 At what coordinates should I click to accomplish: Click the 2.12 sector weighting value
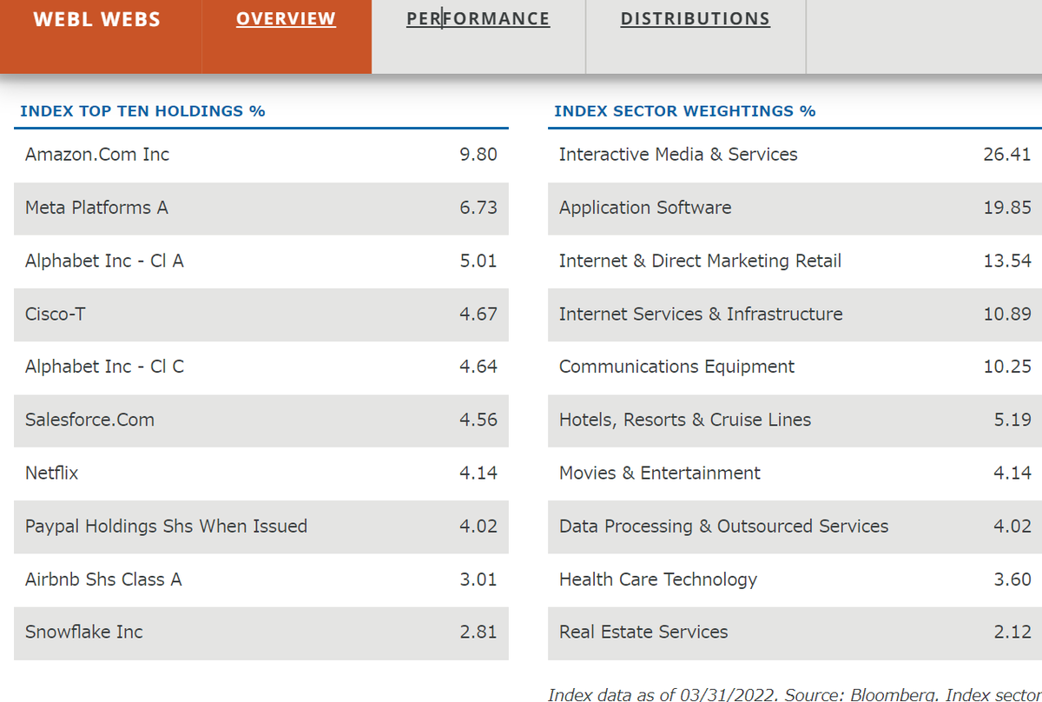[1012, 632]
